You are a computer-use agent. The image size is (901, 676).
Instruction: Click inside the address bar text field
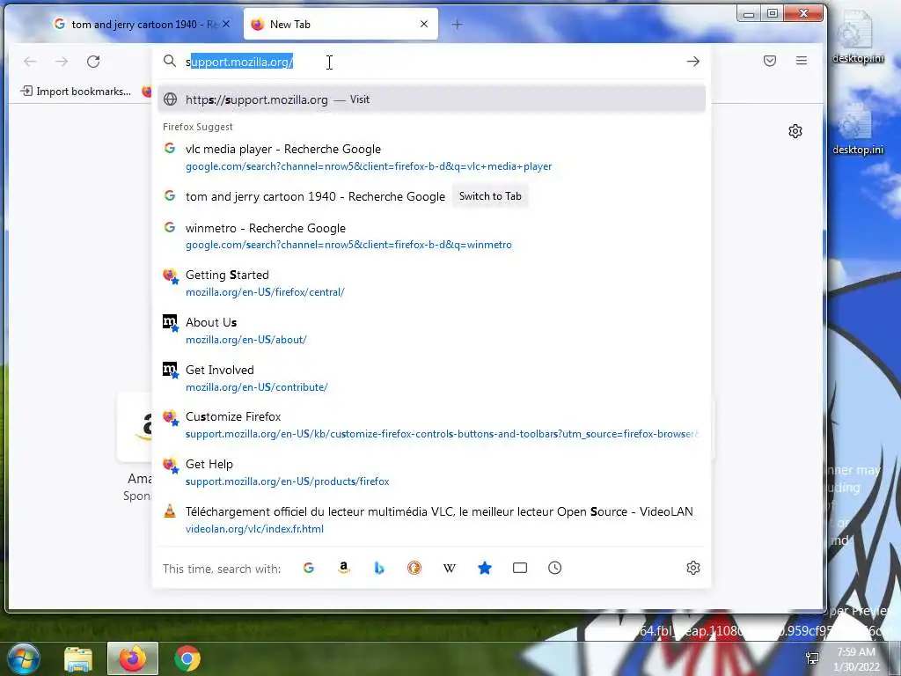[x=431, y=62]
